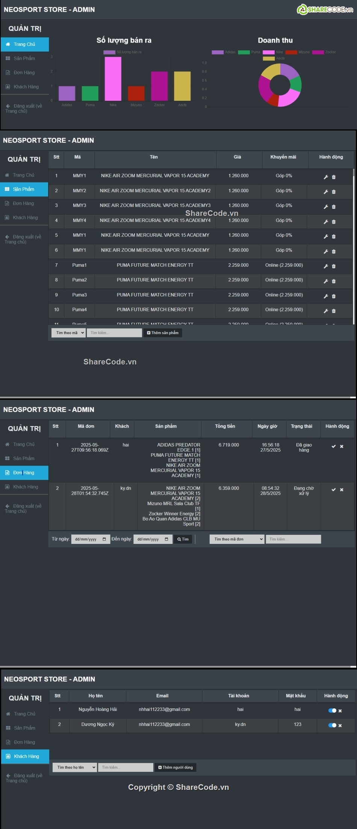
Task: Edit product Puma4 using the wrench icon
Action: pos(326,311)
